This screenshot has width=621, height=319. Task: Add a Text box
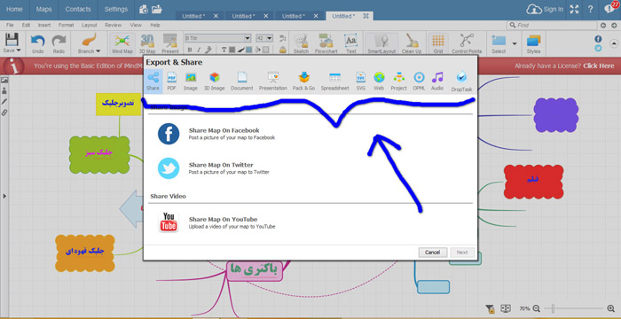[351, 43]
